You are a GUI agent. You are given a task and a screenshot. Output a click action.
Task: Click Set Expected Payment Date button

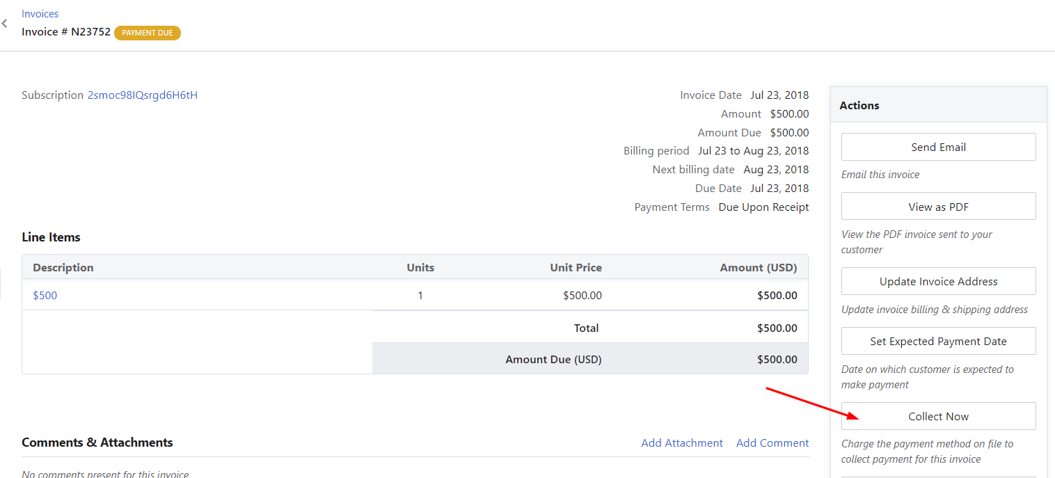tap(938, 341)
